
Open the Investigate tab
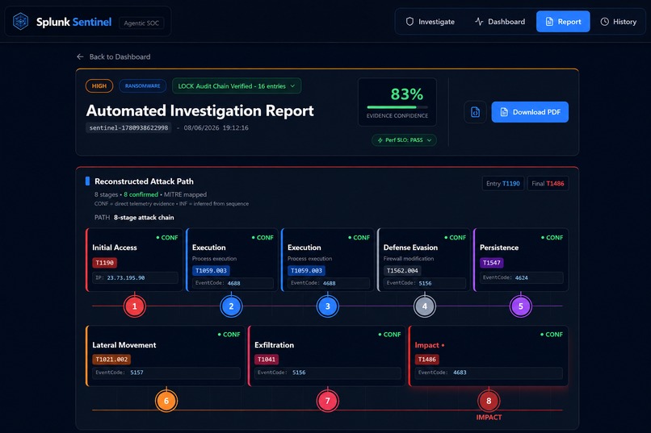pyautogui.click(x=430, y=22)
